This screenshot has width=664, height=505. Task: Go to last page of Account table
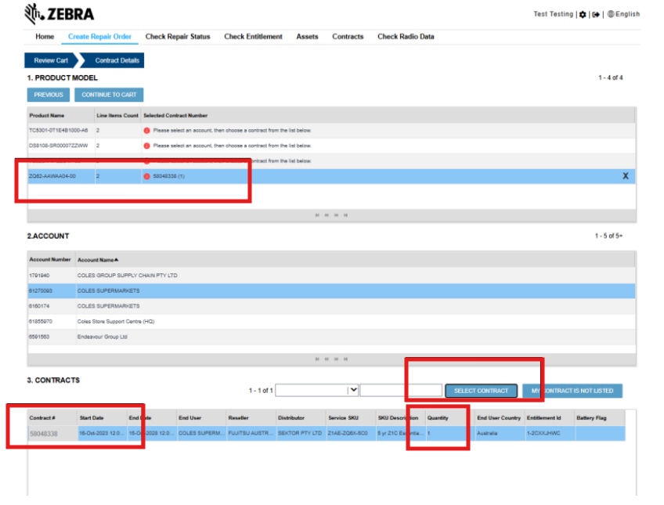346,359
